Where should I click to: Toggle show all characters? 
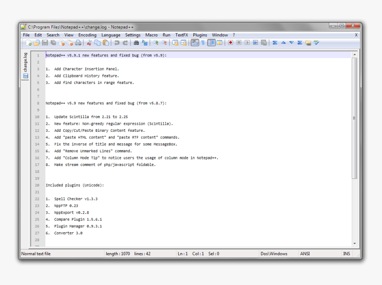click(202, 43)
